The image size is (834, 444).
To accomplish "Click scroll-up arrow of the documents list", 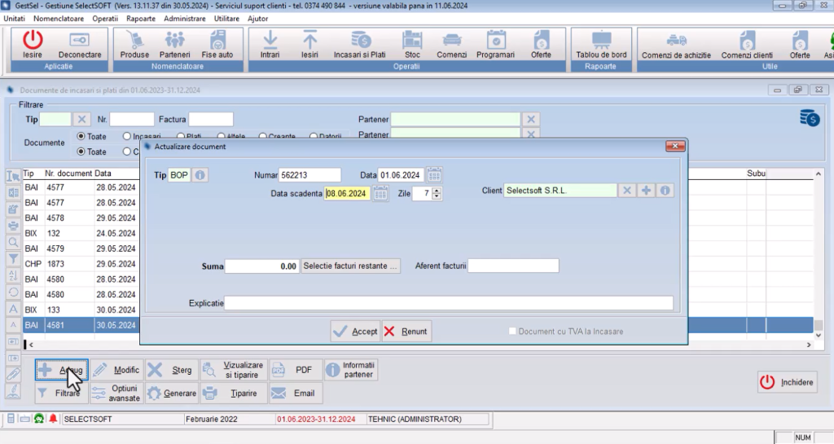I will 819,174.
